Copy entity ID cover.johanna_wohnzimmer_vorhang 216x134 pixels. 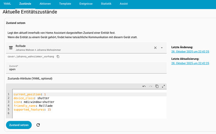(58, 57)
